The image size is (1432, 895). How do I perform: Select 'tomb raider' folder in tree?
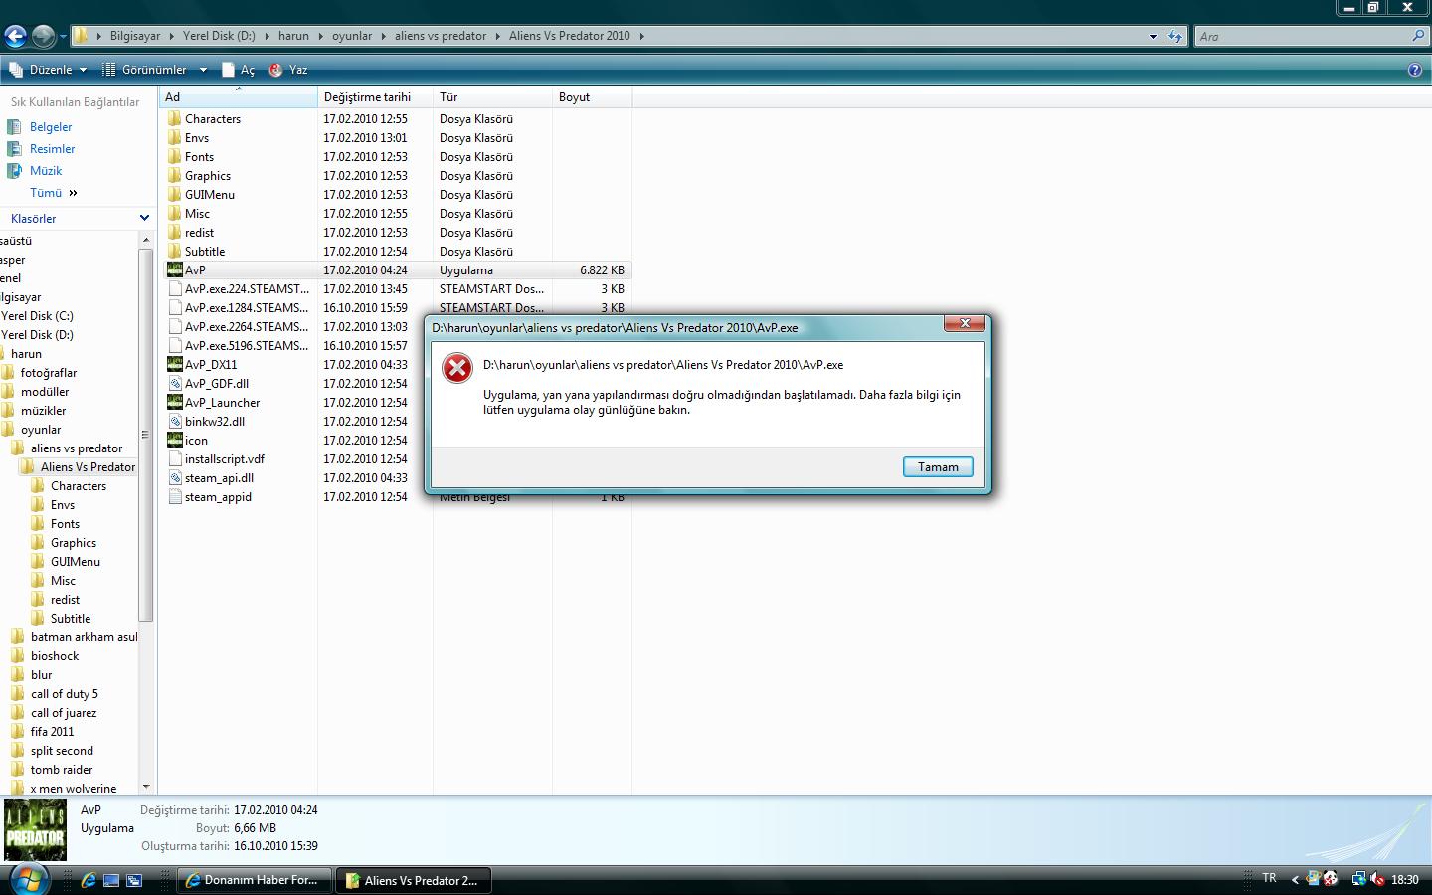[62, 770]
